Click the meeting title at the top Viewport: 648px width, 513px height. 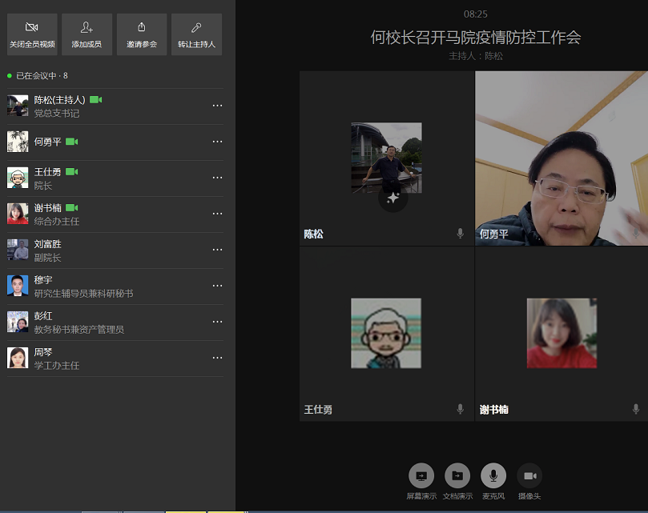(475, 37)
